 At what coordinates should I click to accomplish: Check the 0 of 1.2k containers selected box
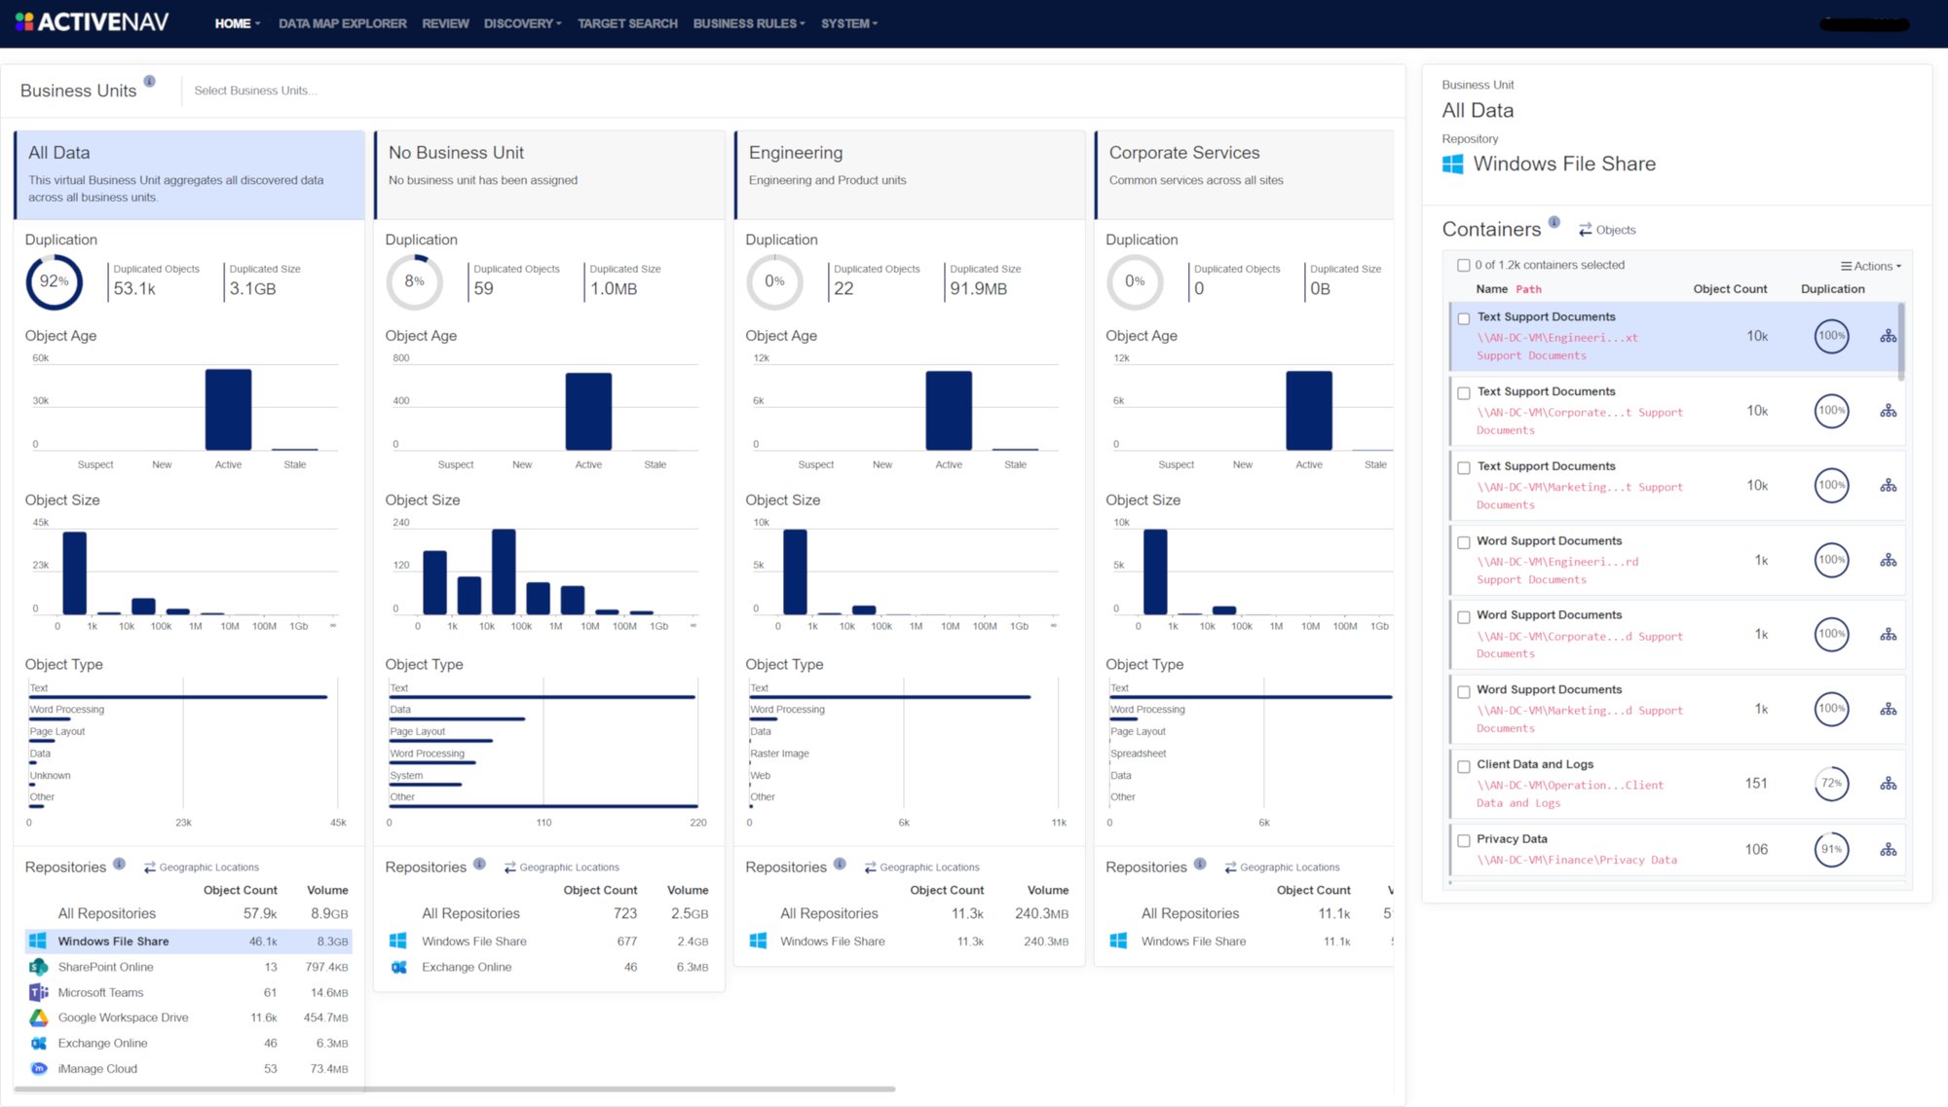(x=1462, y=264)
